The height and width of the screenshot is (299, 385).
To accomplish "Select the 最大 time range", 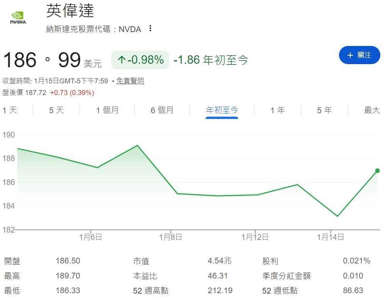I will (371, 110).
